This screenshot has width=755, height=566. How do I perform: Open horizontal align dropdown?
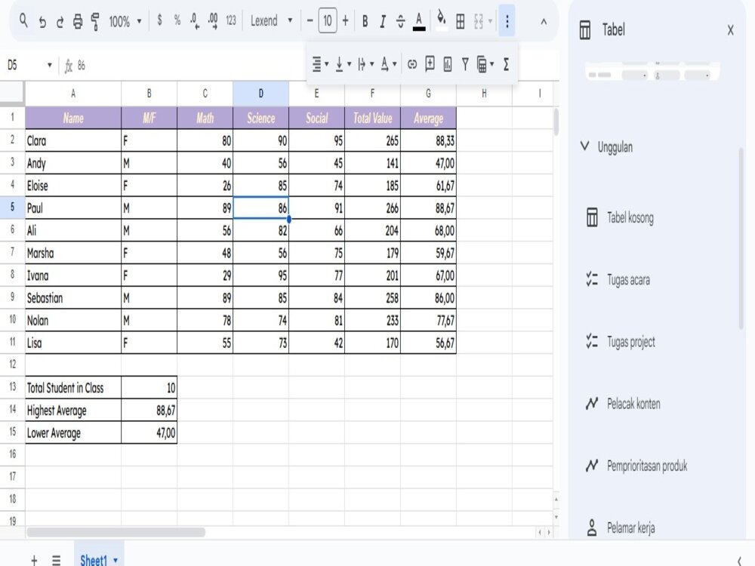pyautogui.click(x=320, y=63)
